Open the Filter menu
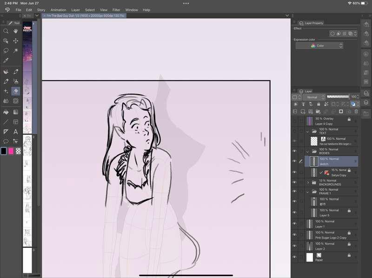This screenshot has height=278, width=372. coord(116,10)
